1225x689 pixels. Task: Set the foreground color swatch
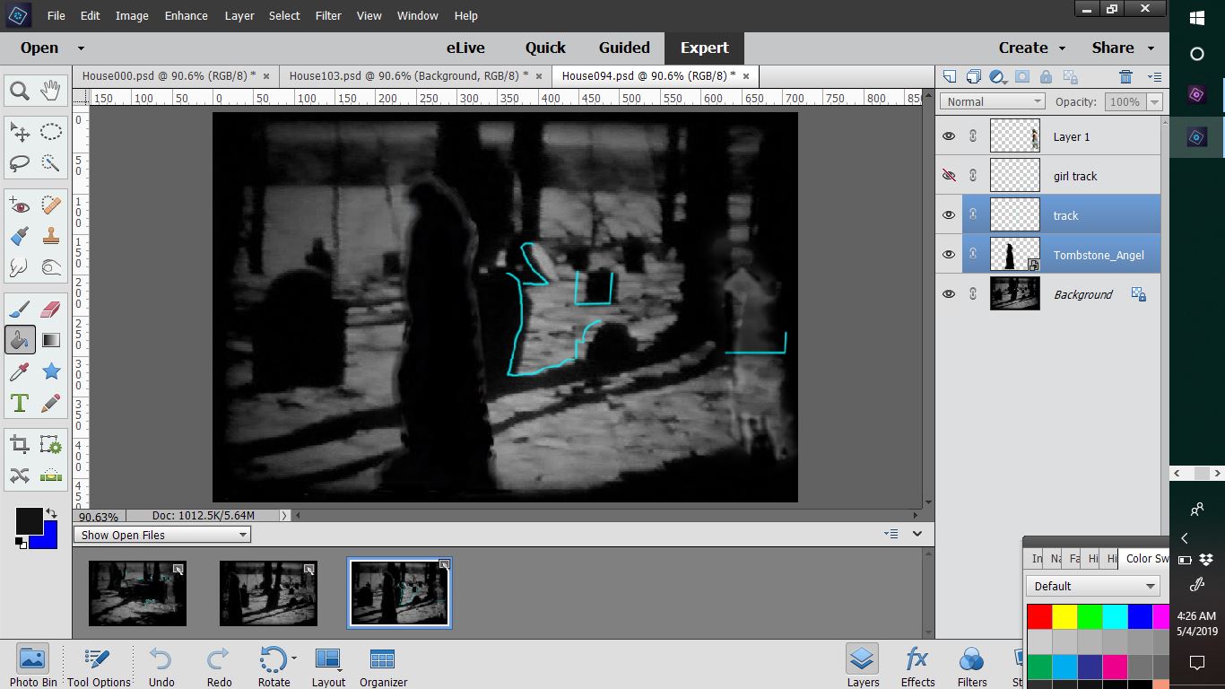(x=29, y=520)
